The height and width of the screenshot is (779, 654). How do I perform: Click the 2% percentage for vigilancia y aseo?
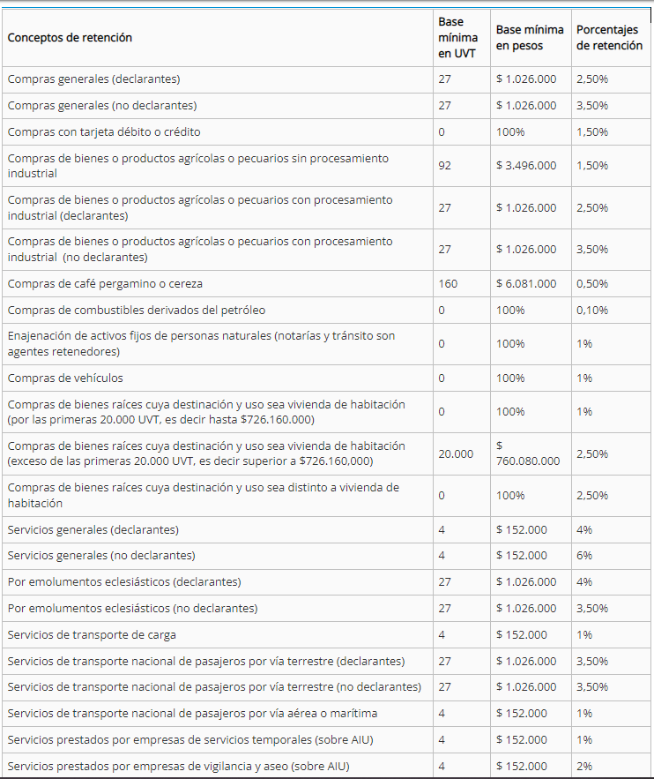click(584, 766)
